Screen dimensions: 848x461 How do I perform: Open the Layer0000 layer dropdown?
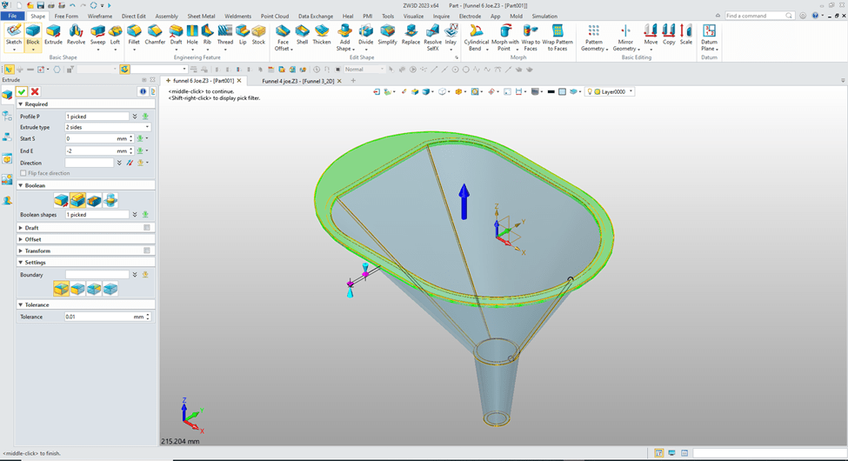[631, 91]
